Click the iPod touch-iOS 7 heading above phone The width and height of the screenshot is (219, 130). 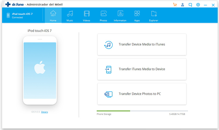coord(39,31)
